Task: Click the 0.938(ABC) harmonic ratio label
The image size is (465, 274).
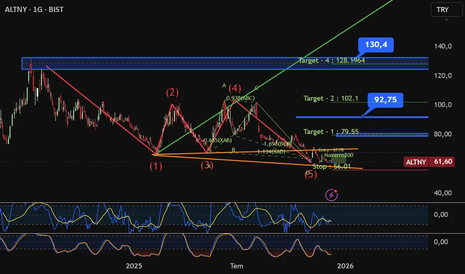Action: pos(240,98)
